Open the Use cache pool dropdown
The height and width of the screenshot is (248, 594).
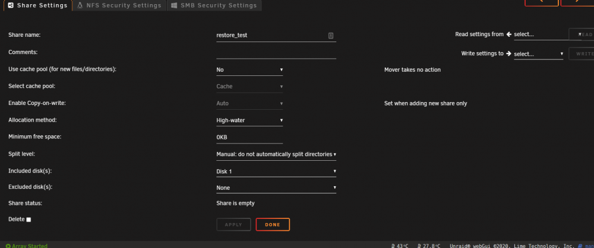coord(249,69)
